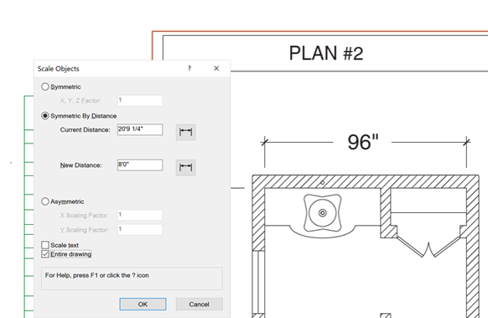Click the ? help icon in title bar
488x318 pixels.
click(189, 68)
